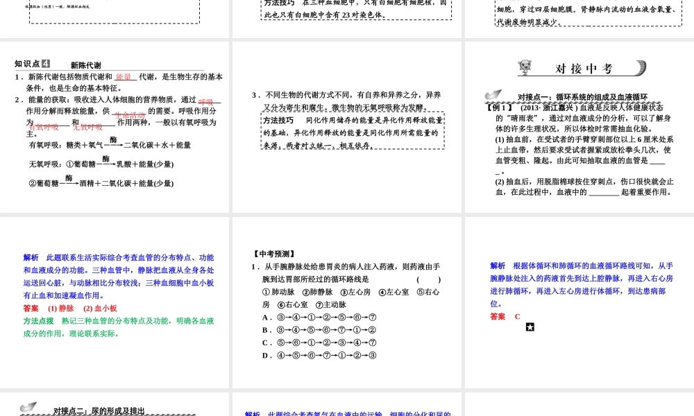Open the analysis slide about 体循环和肺循环
Screen dimensions: 694x416
pyautogui.click(x=579, y=302)
